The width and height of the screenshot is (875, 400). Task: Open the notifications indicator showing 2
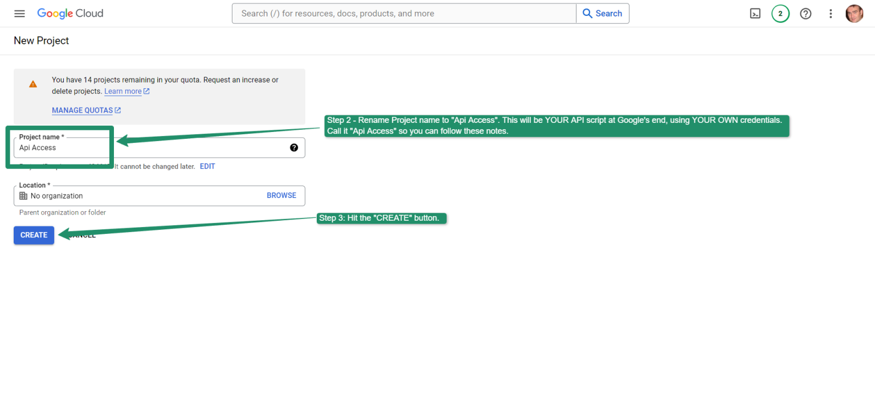pos(780,13)
